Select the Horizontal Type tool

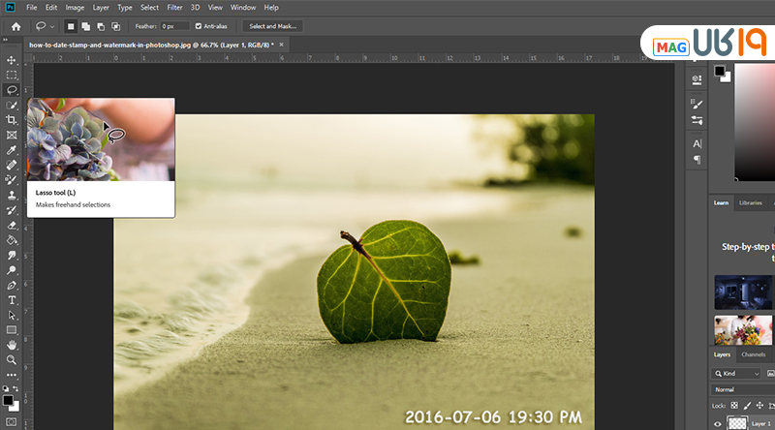coord(12,300)
